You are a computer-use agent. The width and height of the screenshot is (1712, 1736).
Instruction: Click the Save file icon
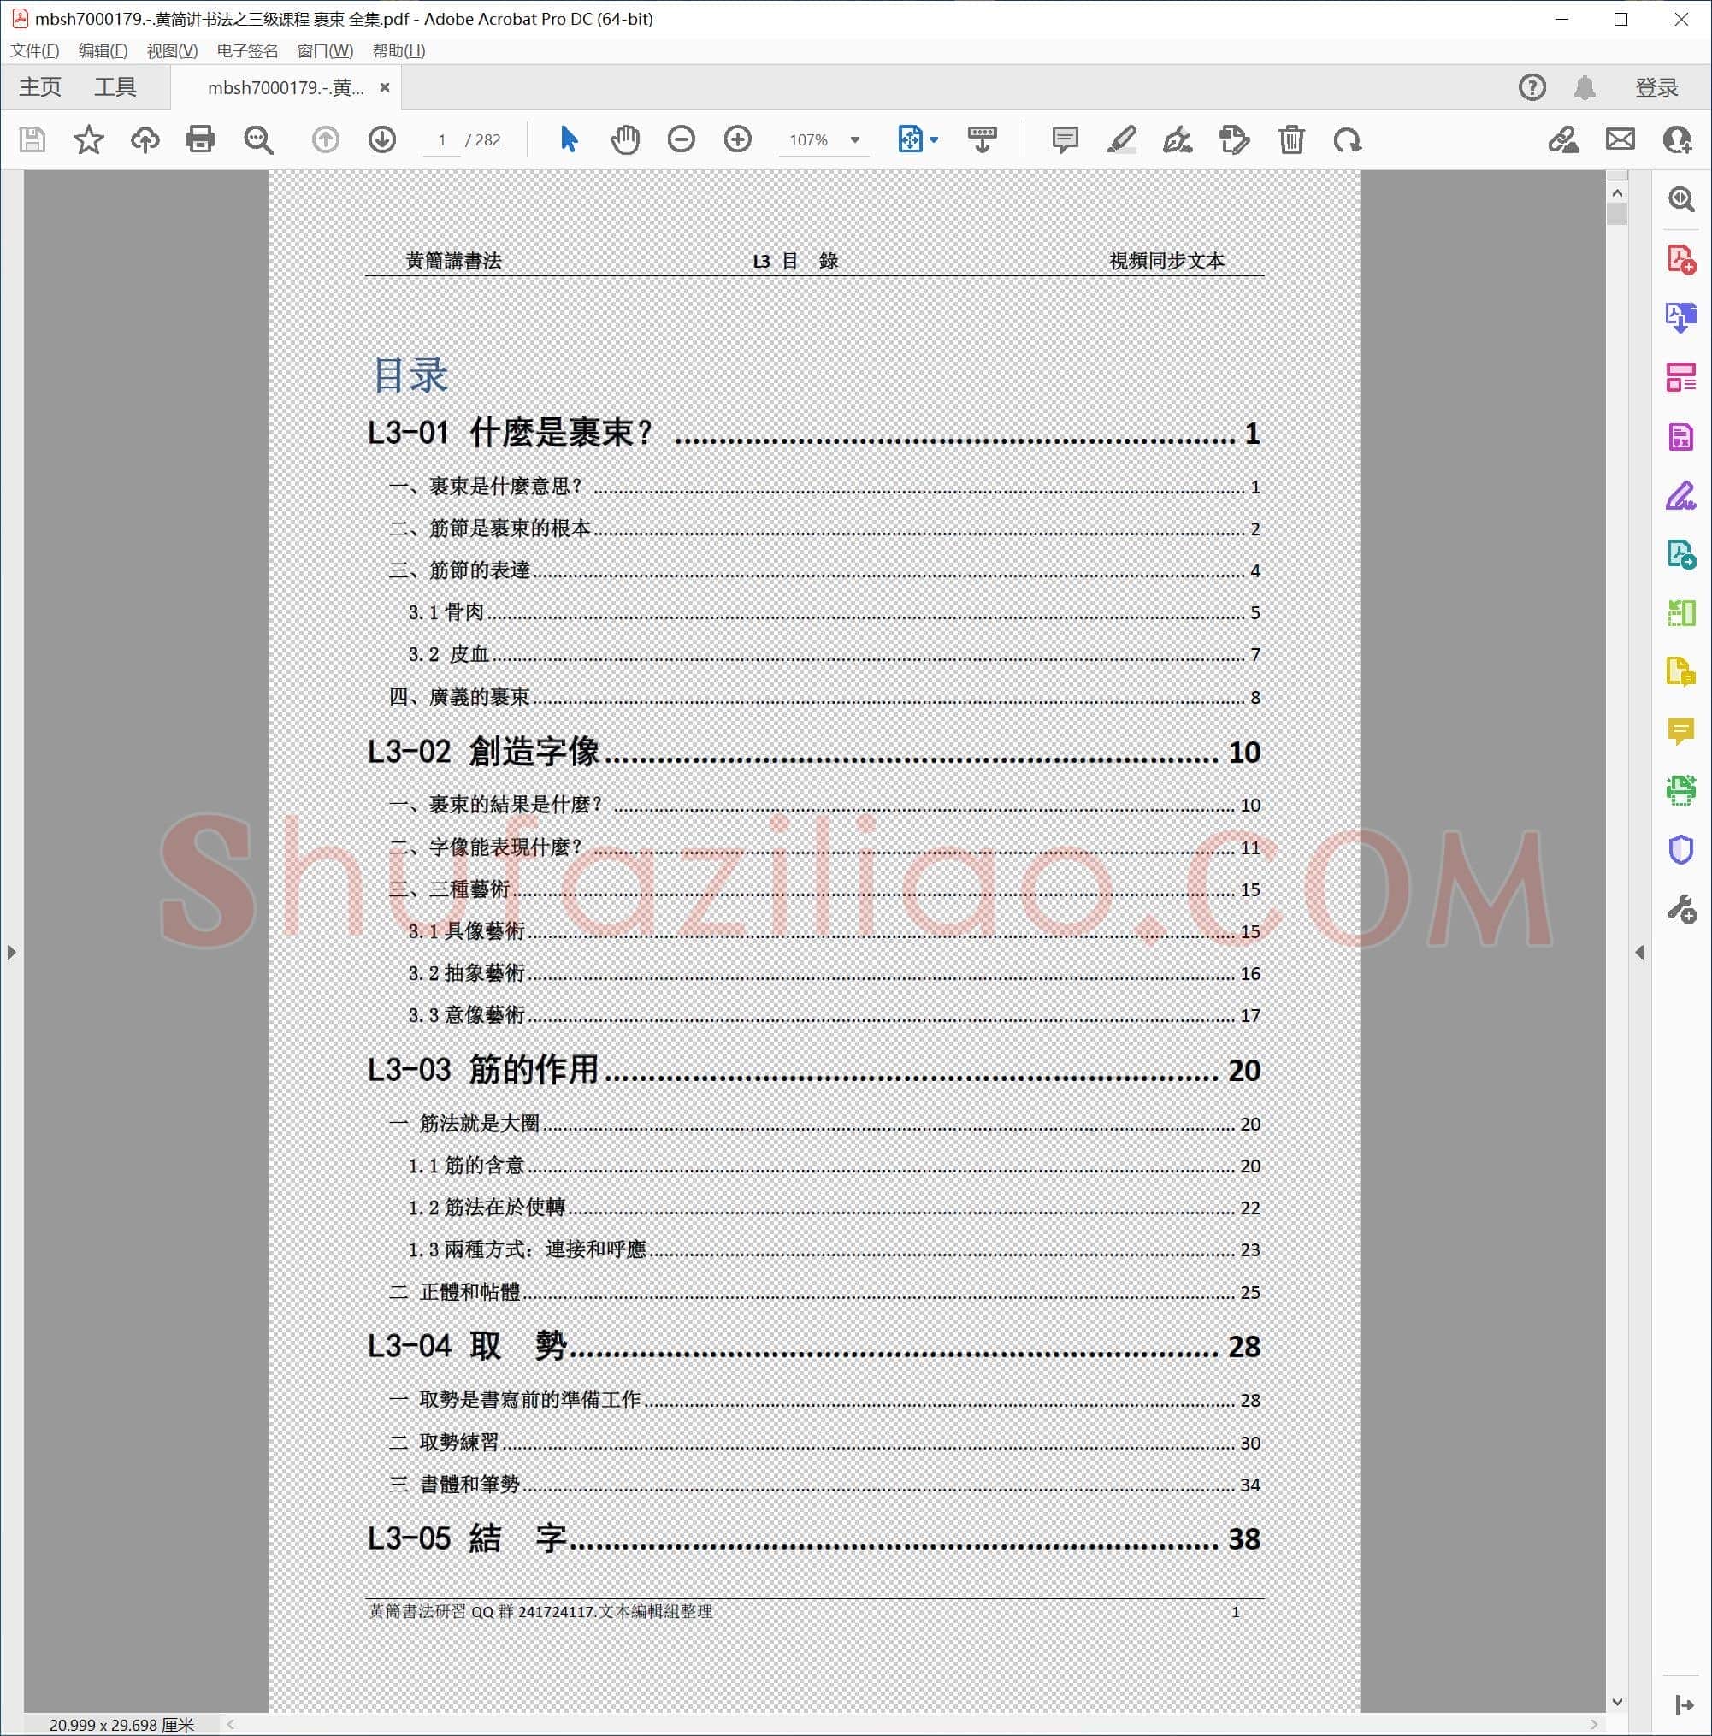point(32,140)
